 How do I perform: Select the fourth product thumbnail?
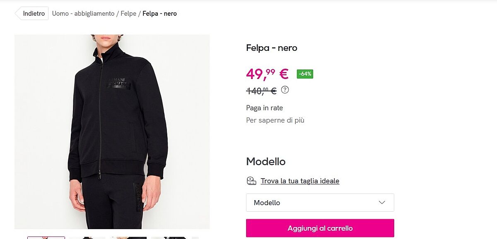coord(169,237)
